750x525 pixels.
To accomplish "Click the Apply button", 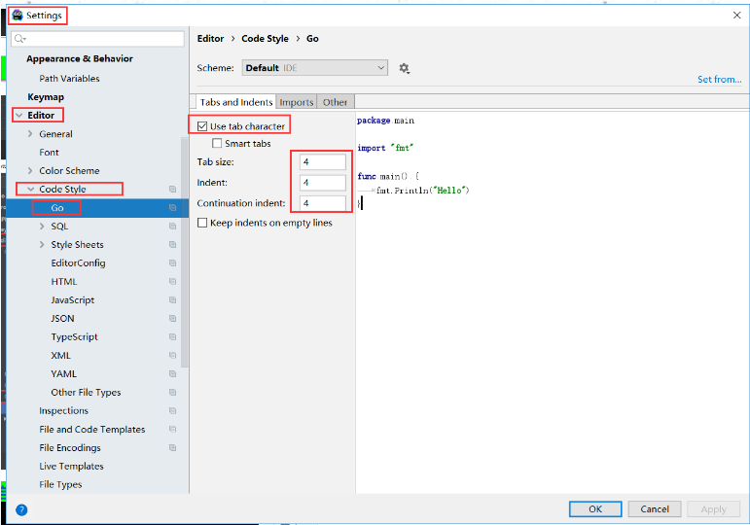I will (714, 509).
